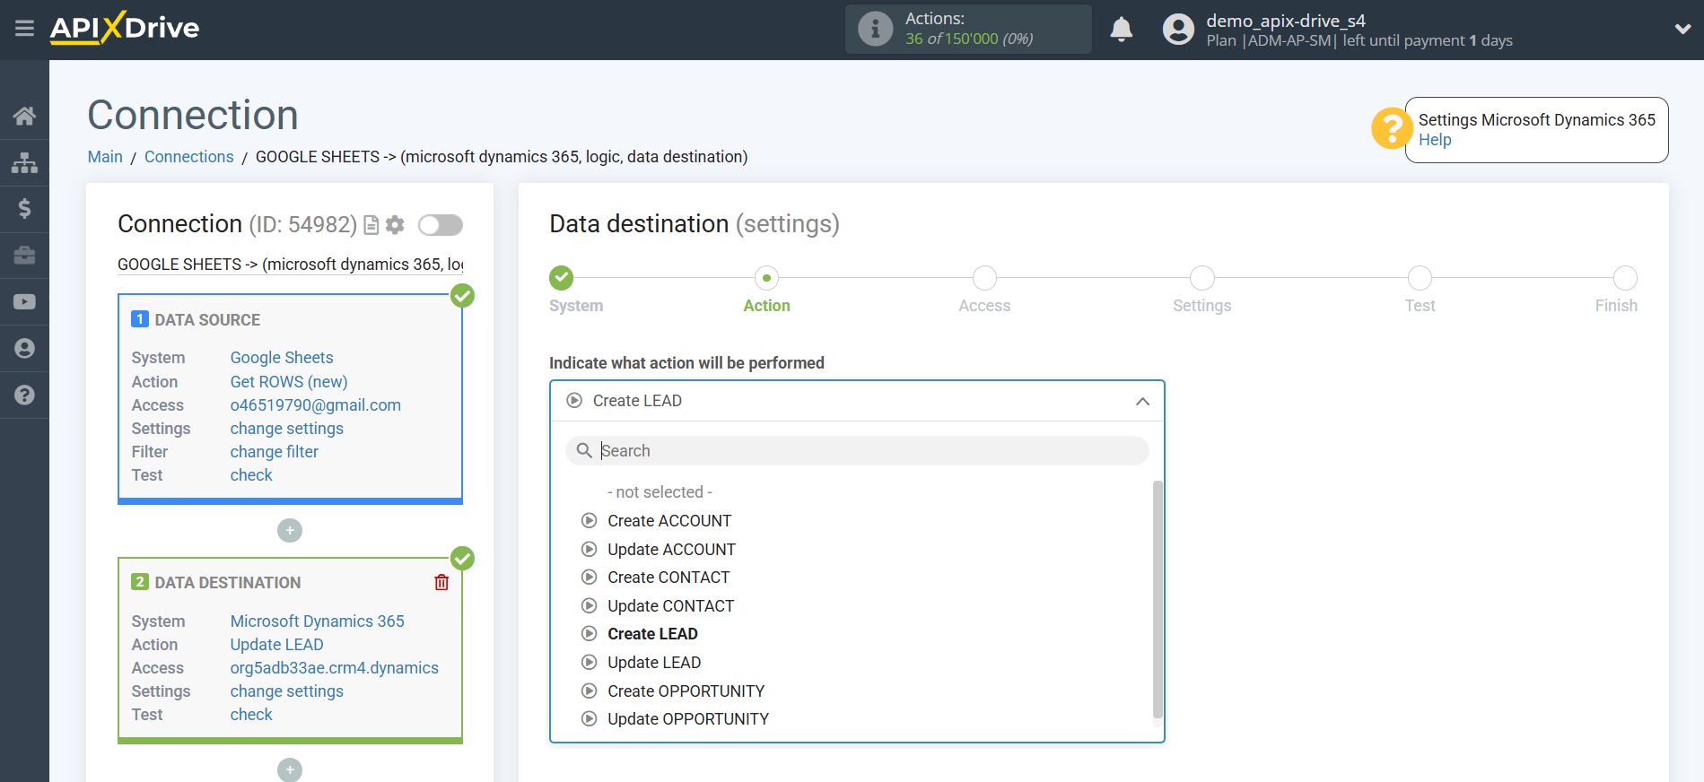This screenshot has height=782, width=1704.
Task: Select Create OPPORTUNITY option
Action: tap(686, 691)
